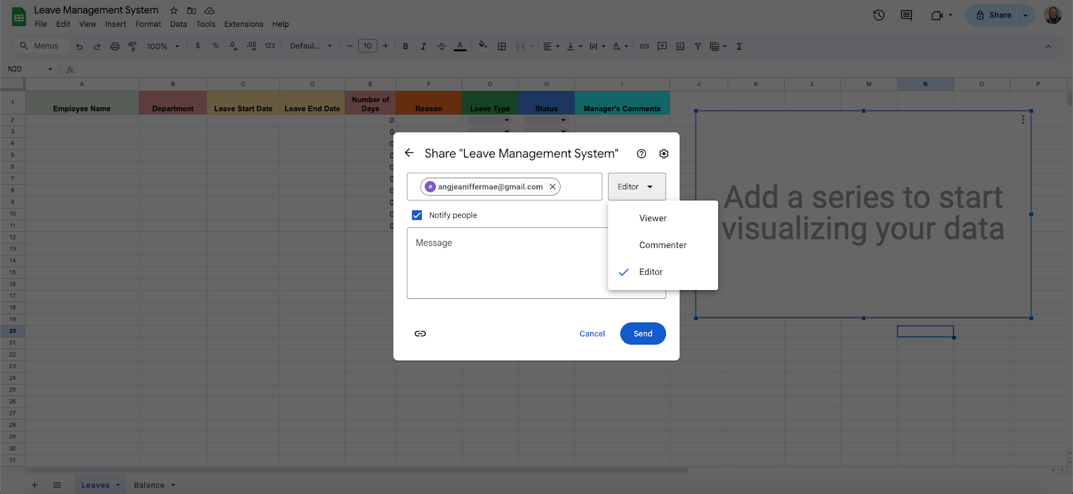This screenshot has width=1073, height=494.
Task: Start a meeting with camera icon
Action: tap(937, 15)
